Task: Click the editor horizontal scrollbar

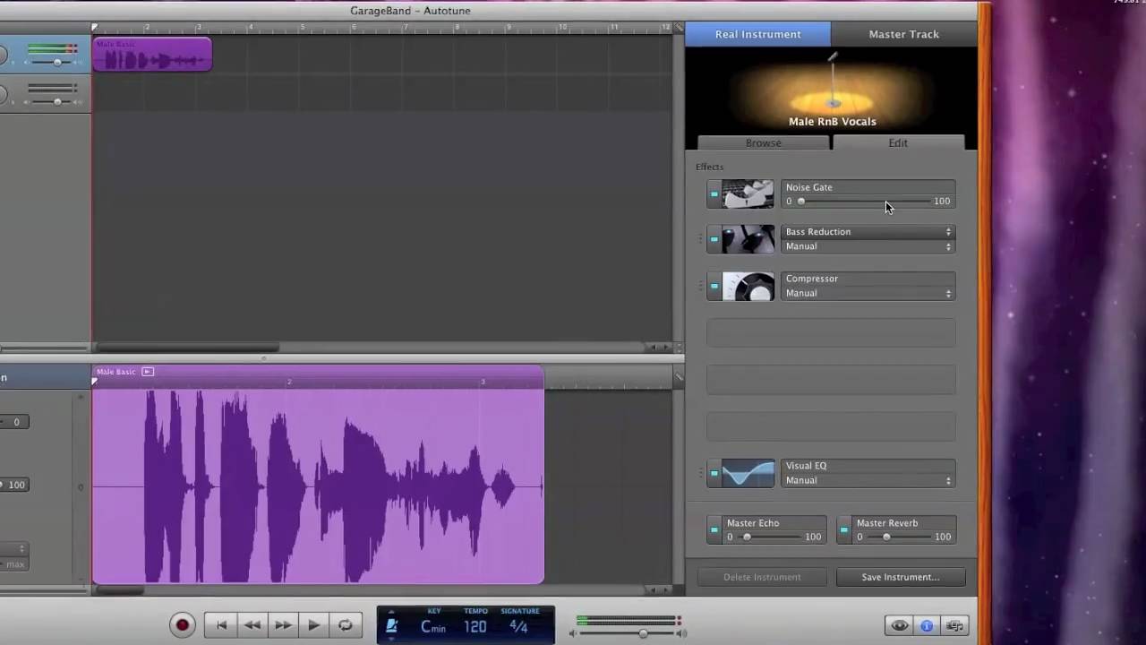Action: point(118,589)
